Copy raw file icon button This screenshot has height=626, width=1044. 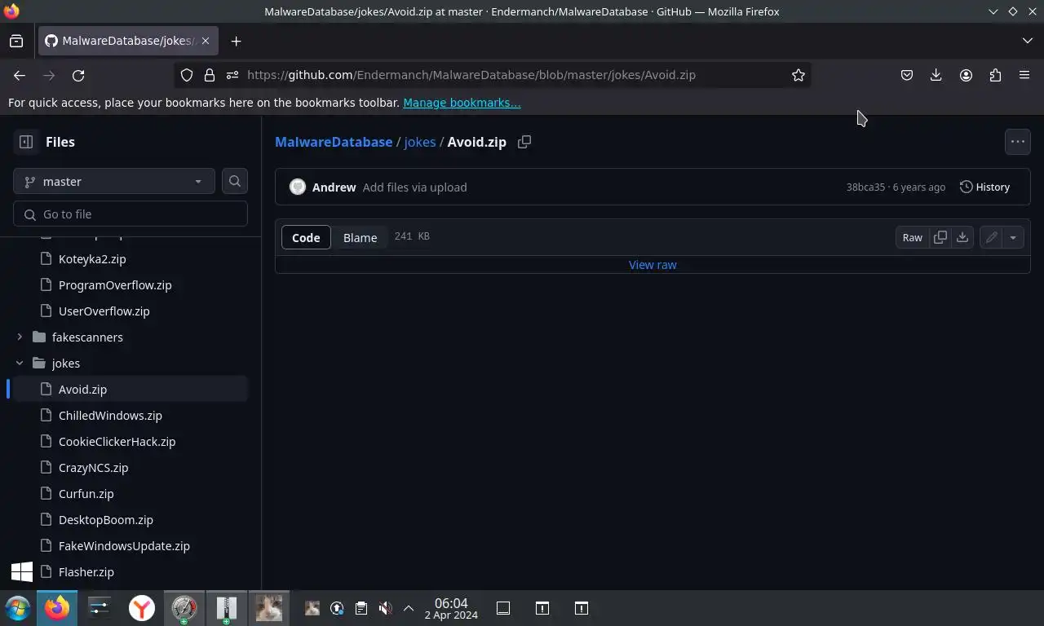[940, 237]
